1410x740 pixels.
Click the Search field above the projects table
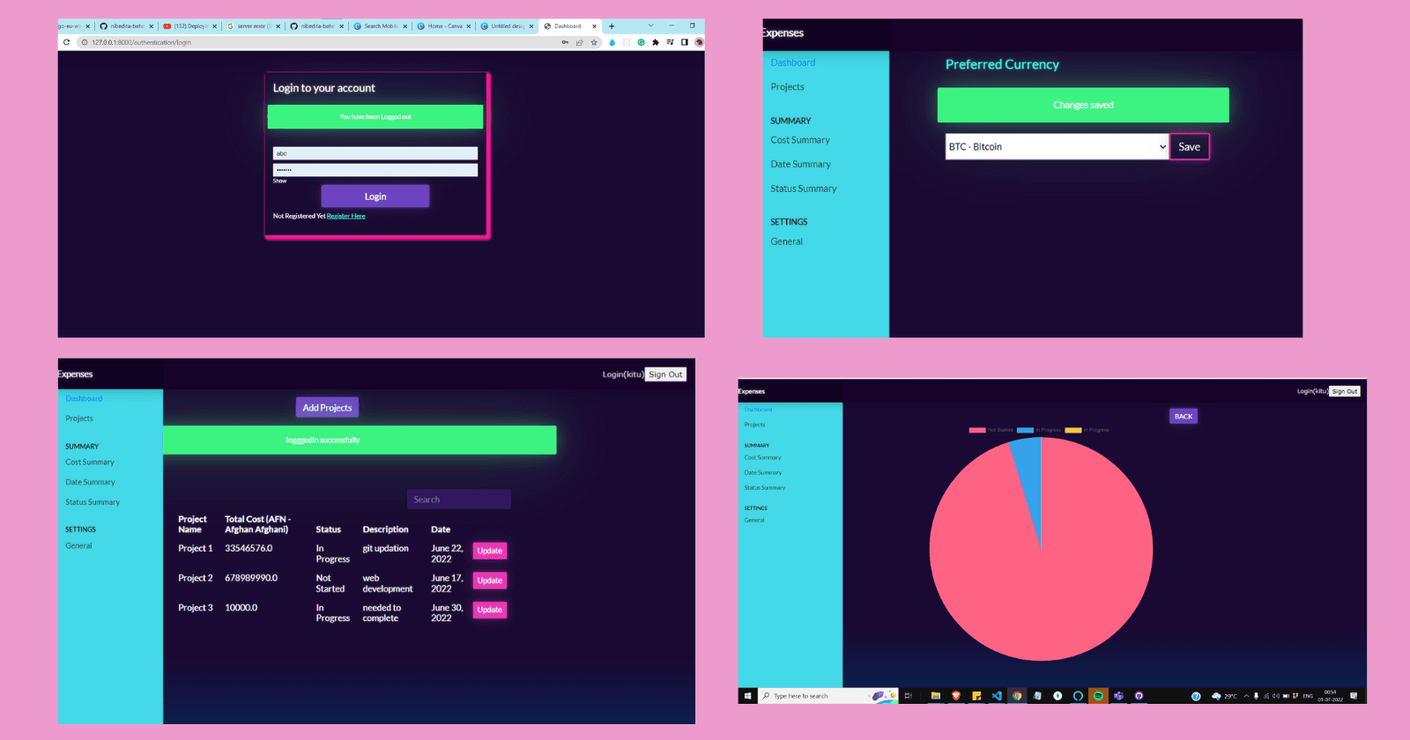[x=458, y=499]
